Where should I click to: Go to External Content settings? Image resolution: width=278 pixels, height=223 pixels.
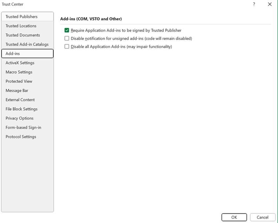tap(27, 99)
